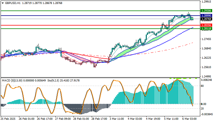The image size is (213, 122).
Task: Click the 5 Mar 11:00 time label
Action: coord(171,119)
